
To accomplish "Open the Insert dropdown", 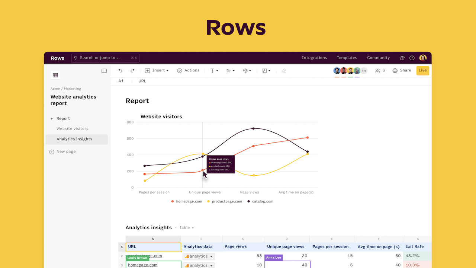I will tap(157, 70).
